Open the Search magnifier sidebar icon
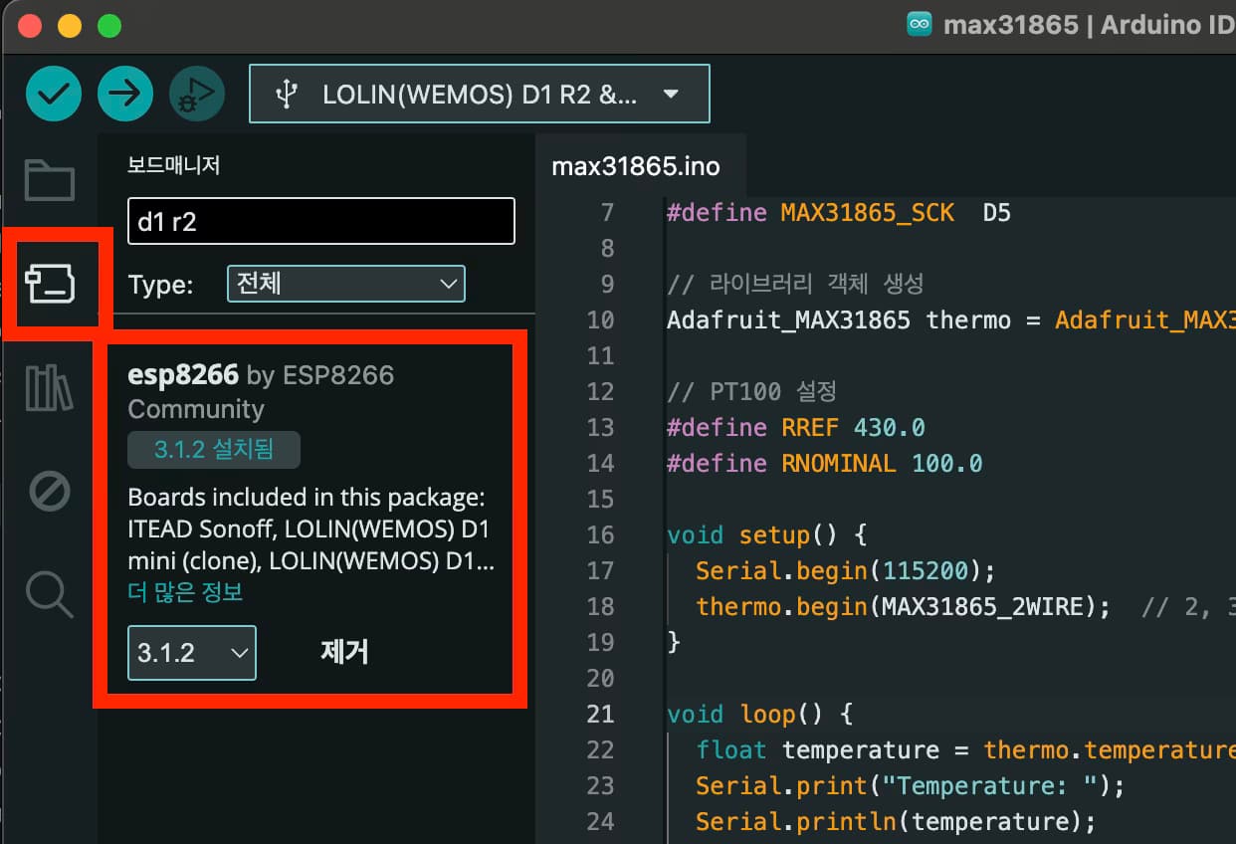The height and width of the screenshot is (844, 1236). [x=50, y=594]
